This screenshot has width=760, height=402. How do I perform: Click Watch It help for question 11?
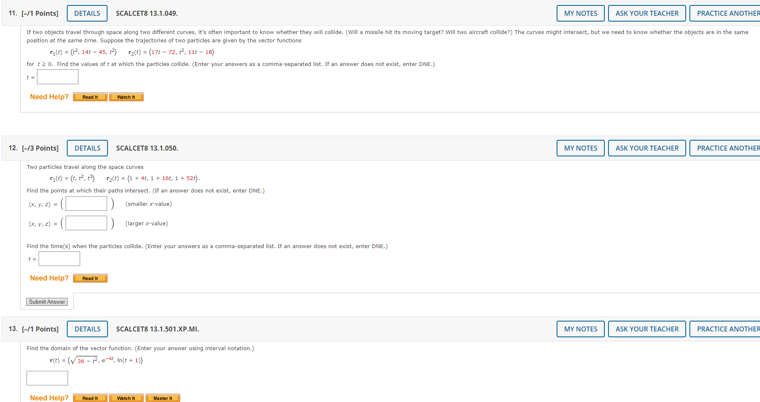(x=126, y=97)
